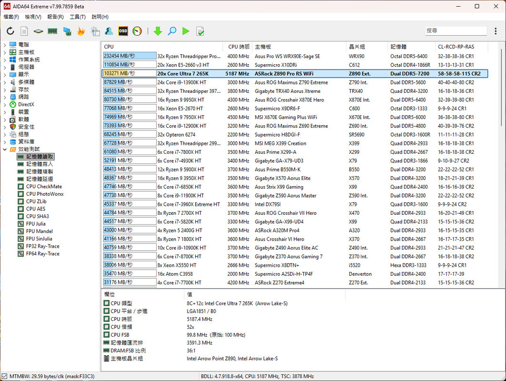Click the CPU column header
Viewport: 506px width, 381px height.
(x=162, y=47)
